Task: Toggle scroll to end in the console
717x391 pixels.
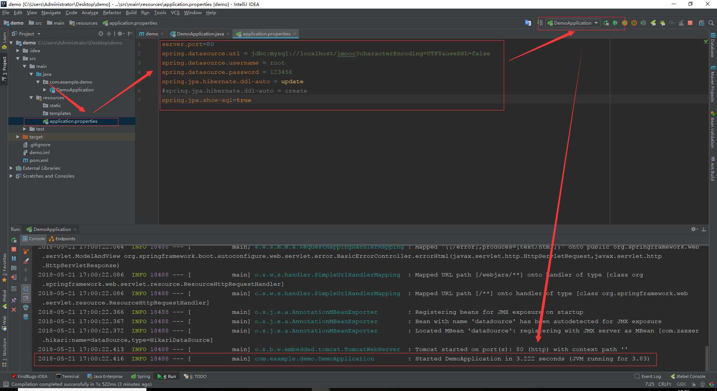Action: click(26, 298)
